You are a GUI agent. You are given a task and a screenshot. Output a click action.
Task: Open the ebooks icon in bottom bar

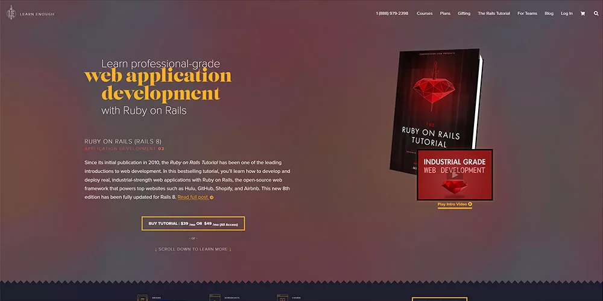pyautogui.click(x=142, y=298)
